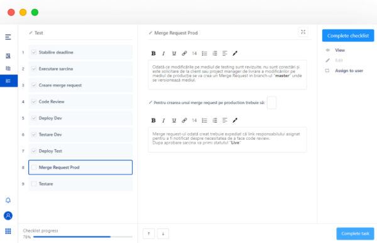Open the Executare sarcina task
Screen dimensions: 377x243
pos(80,69)
